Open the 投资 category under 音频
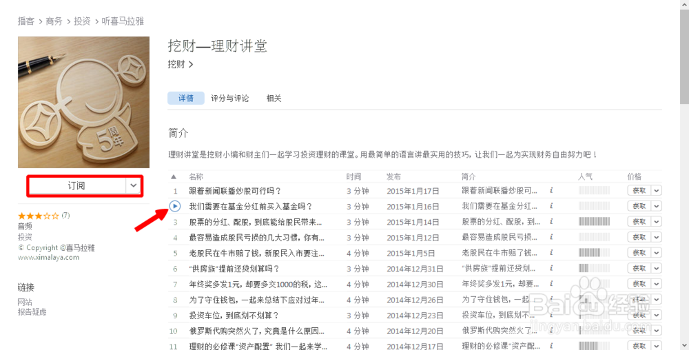The width and height of the screenshot is (689, 350). point(25,237)
